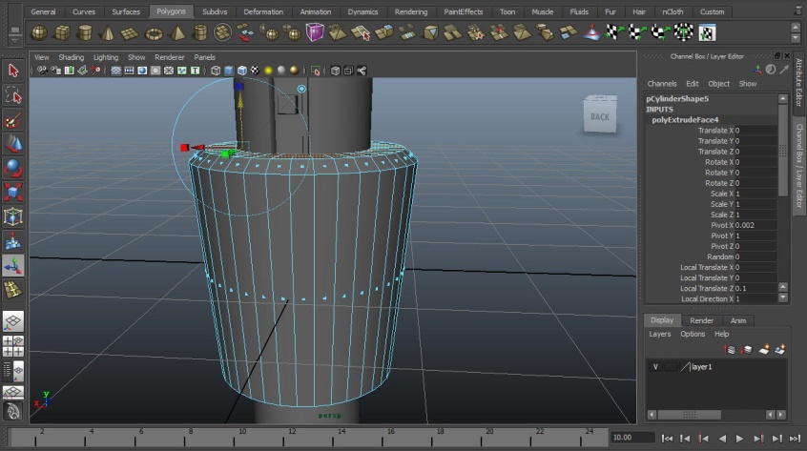Toggle layer1 visibility V box
807x451 pixels.
655,367
